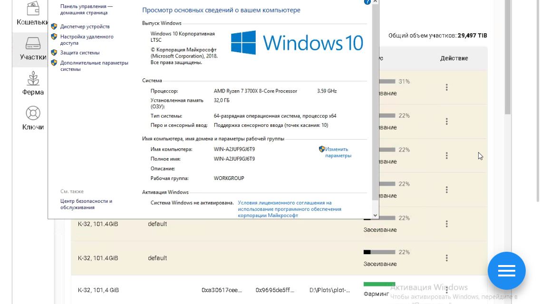Click Общий объем участков 29,497 TiB text
The image size is (540, 304).
point(438,36)
